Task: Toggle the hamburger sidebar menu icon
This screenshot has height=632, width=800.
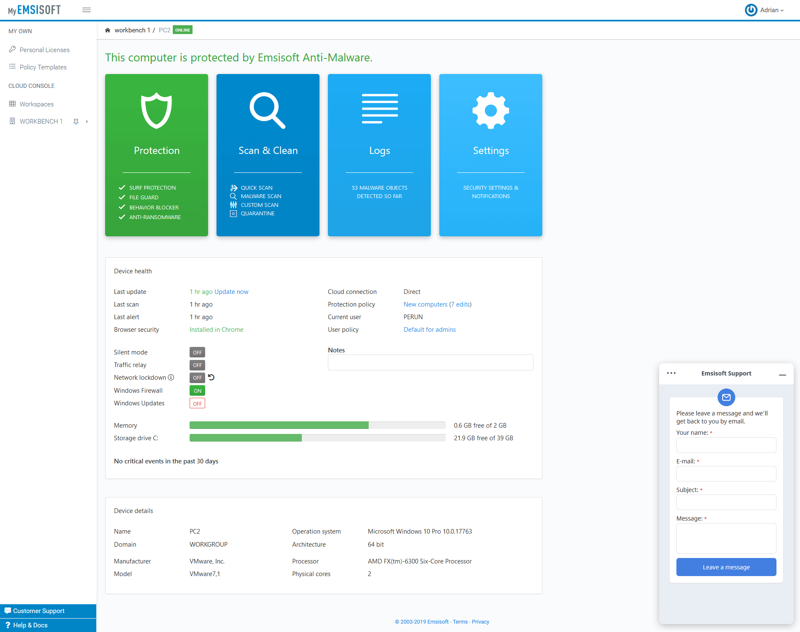Action: click(87, 10)
